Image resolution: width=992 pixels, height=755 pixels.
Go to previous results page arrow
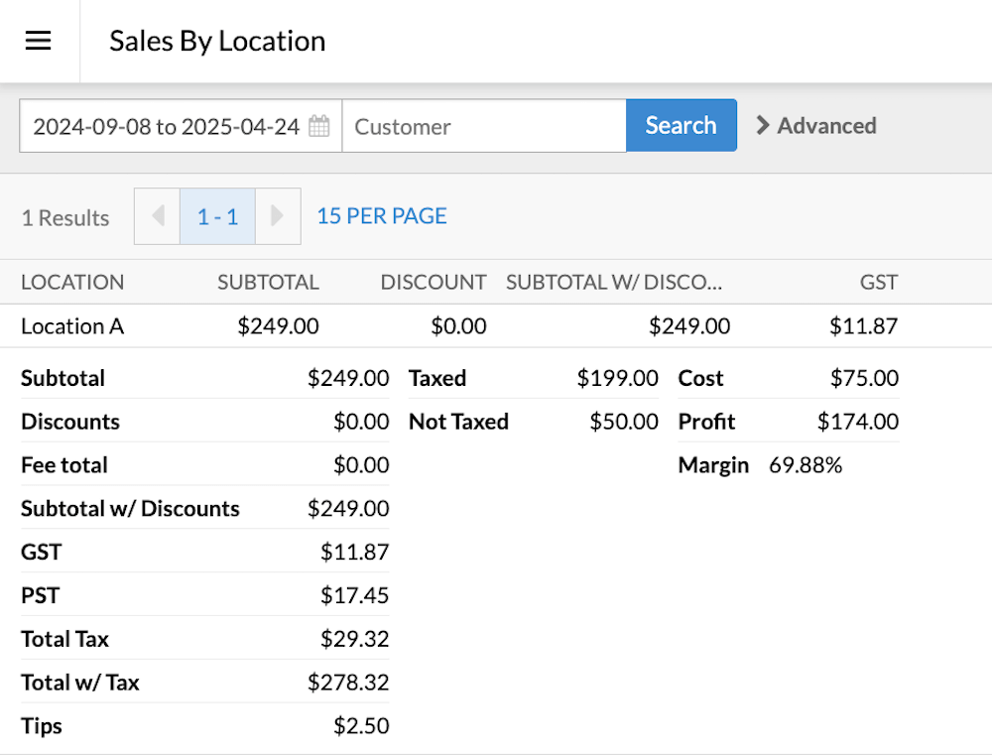click(x=158, y=216)
